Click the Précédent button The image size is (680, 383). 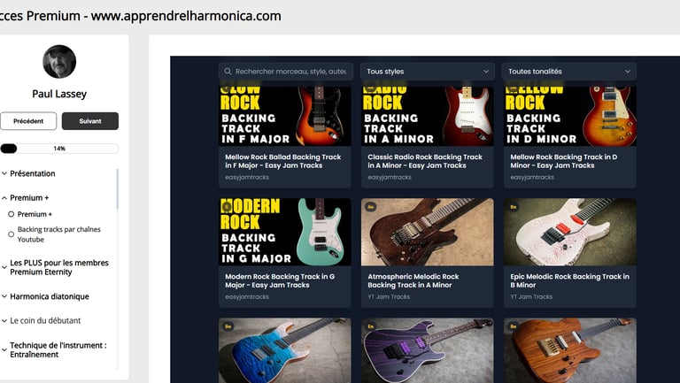(28, 121)
